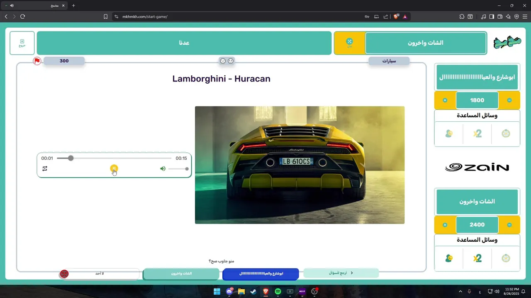Viewport: 531px width, 298px height.
Task: Click ارجع للسؤال to return to question
Action: (x=341, y=273)
